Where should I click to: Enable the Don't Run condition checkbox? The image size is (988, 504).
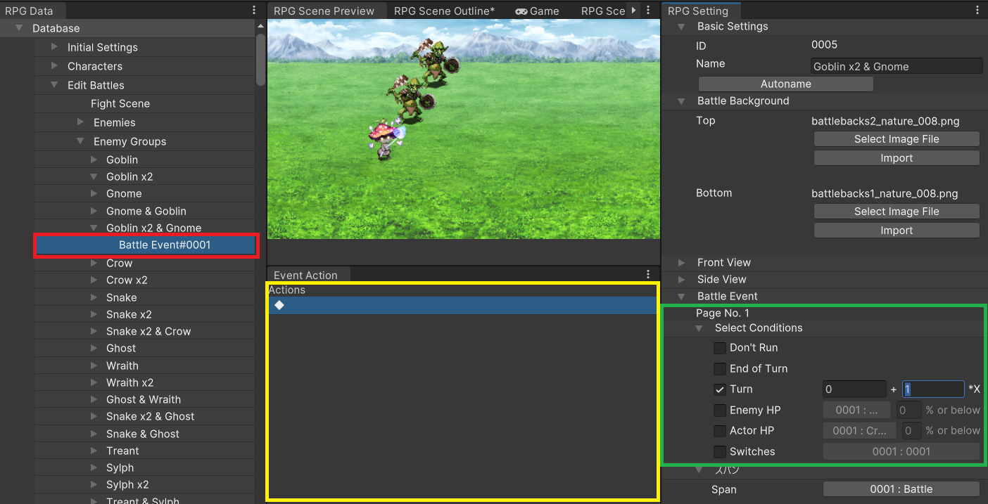(719, 348)
